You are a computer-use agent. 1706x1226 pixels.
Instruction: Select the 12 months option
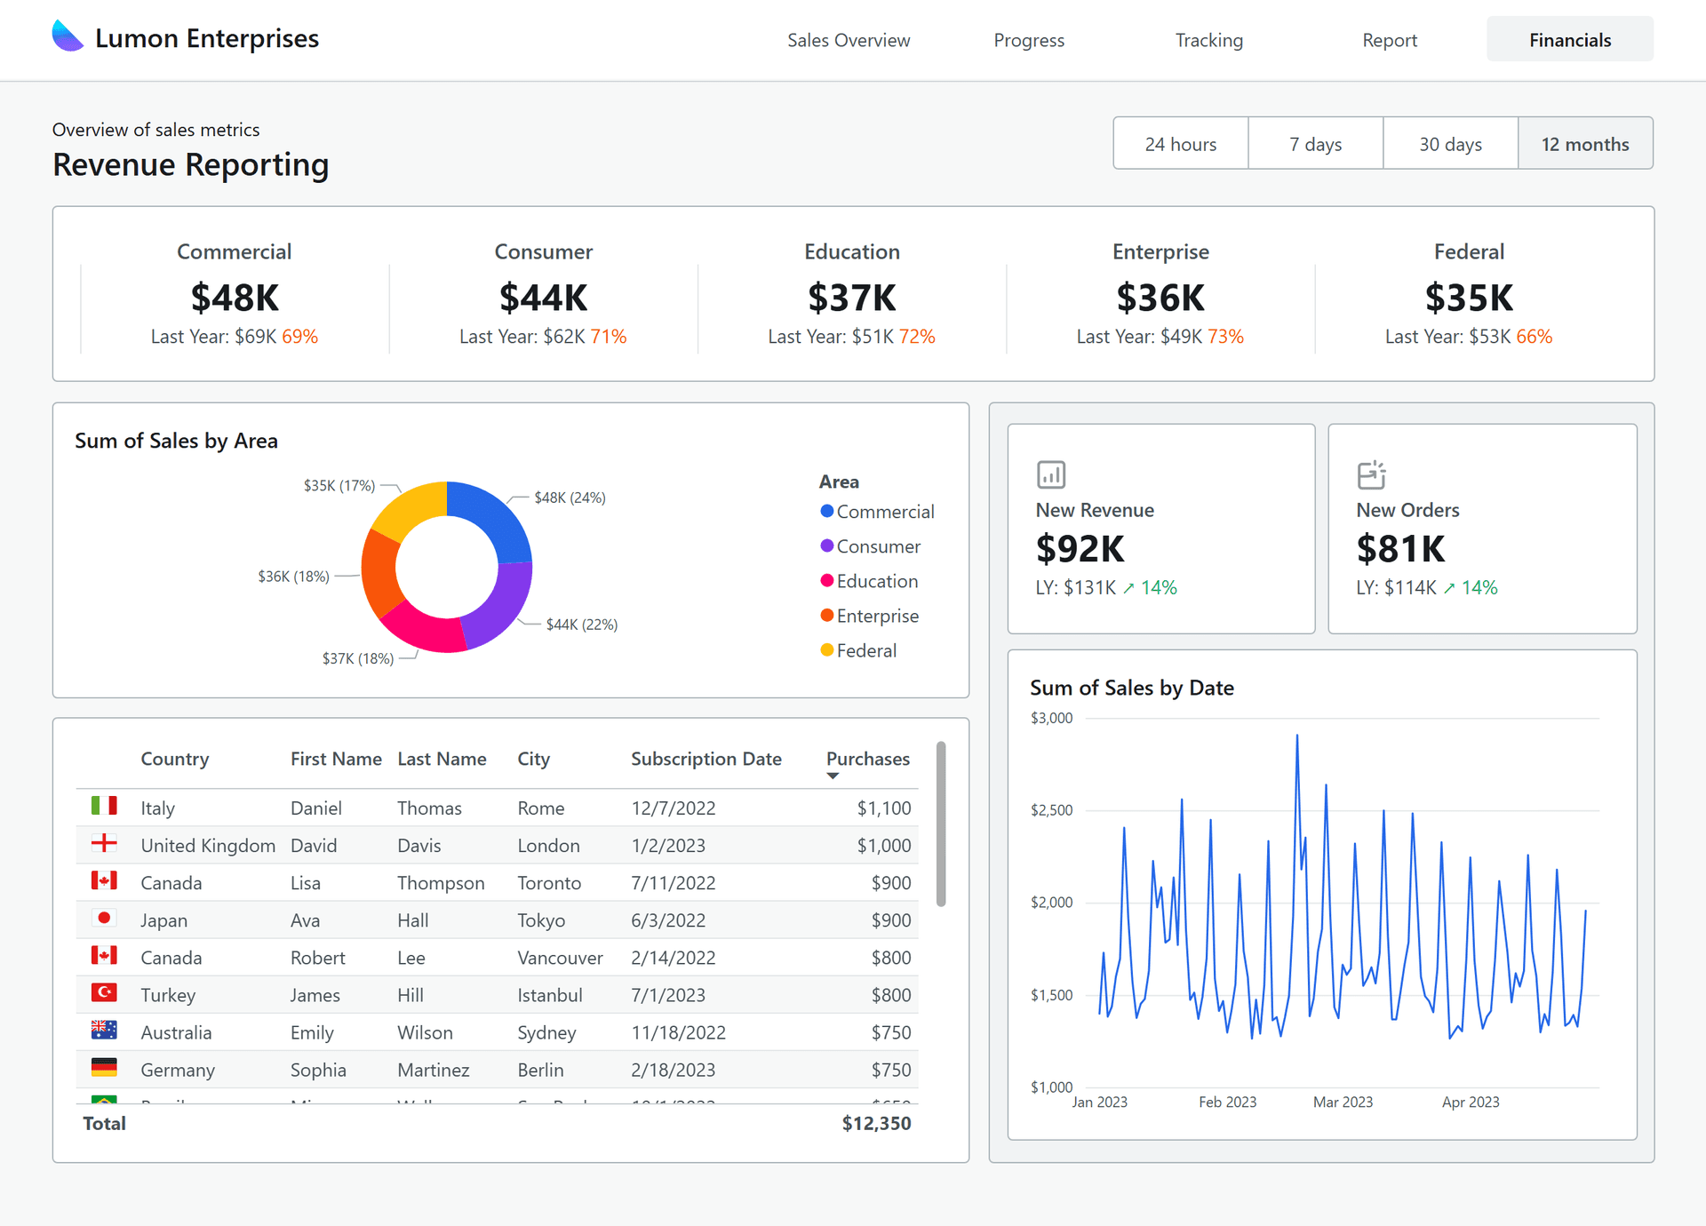click(1585, 143)
